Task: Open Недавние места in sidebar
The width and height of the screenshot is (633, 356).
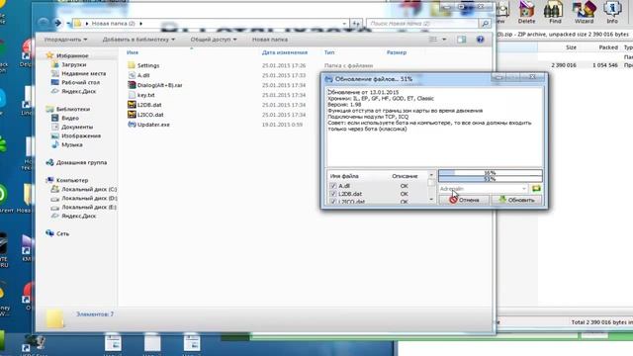Action: 83,73
